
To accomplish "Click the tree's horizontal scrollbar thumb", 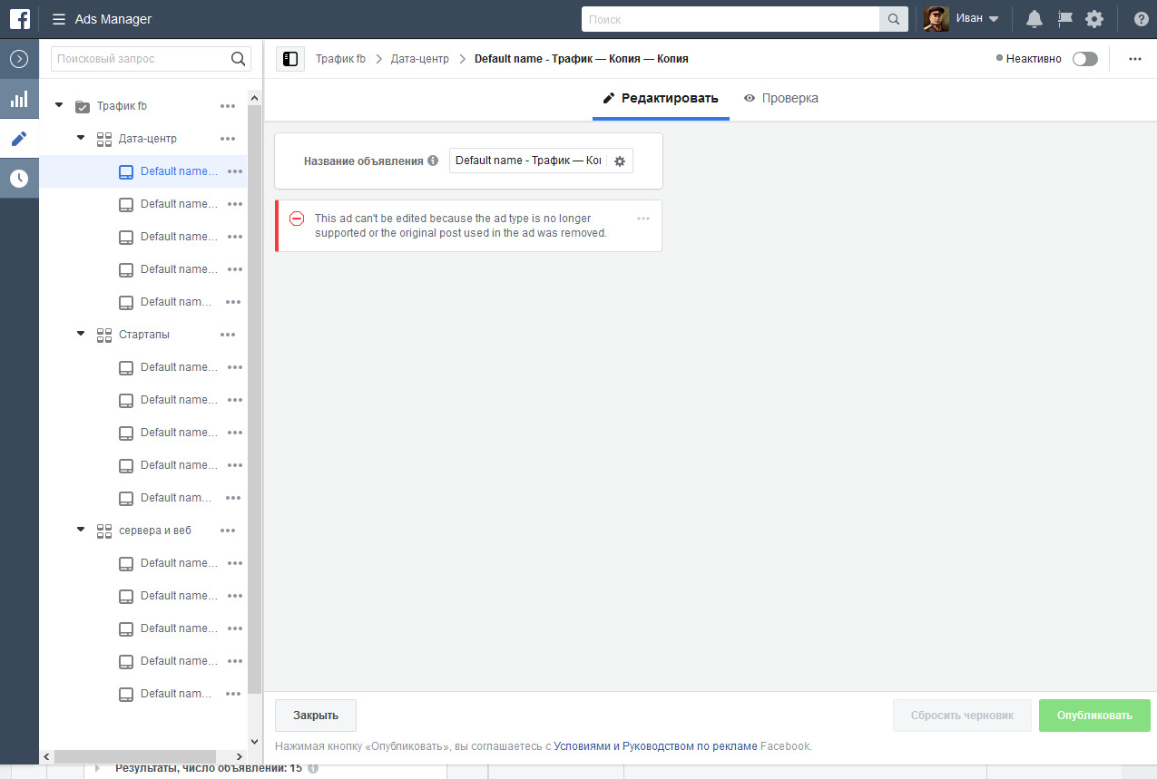I will coord(135,756).
